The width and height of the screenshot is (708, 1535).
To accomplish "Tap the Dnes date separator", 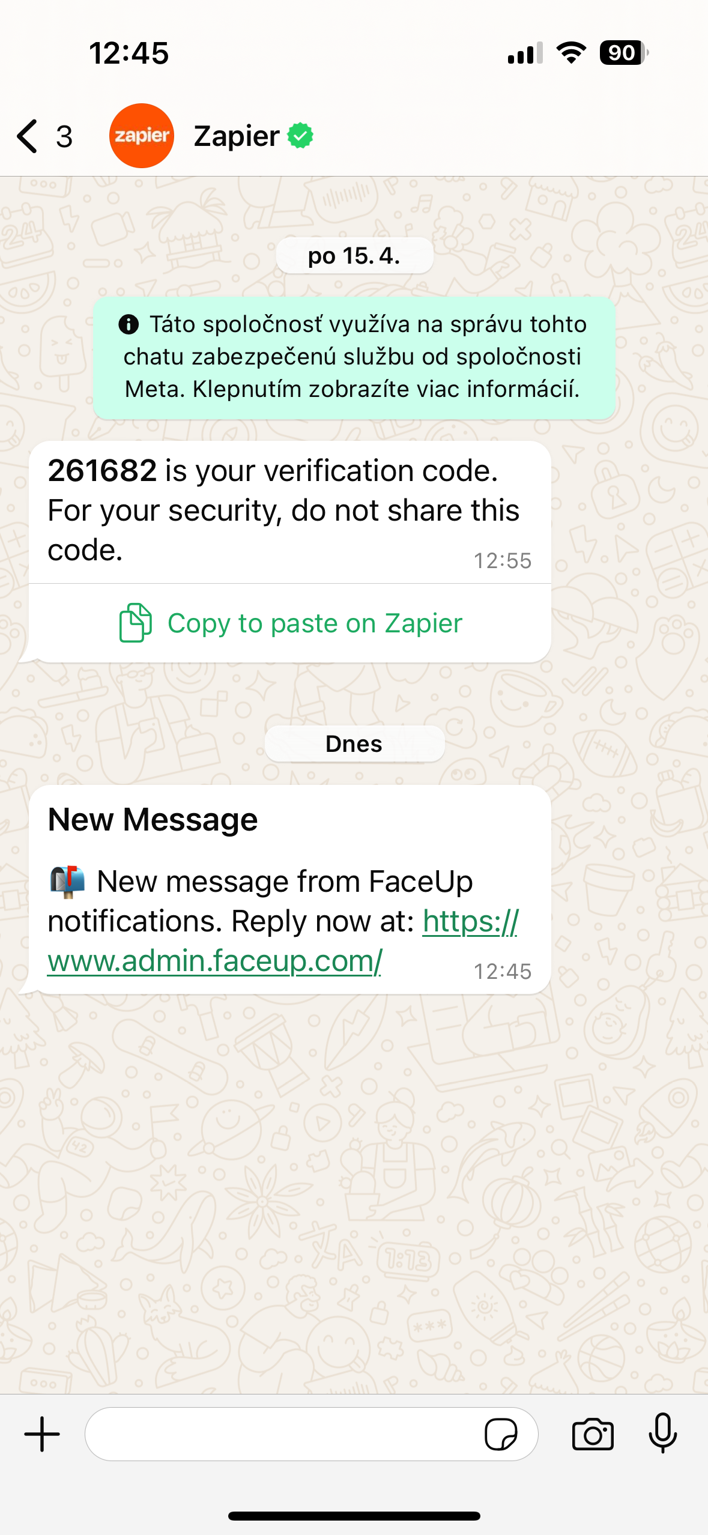I will pos(354,743).
